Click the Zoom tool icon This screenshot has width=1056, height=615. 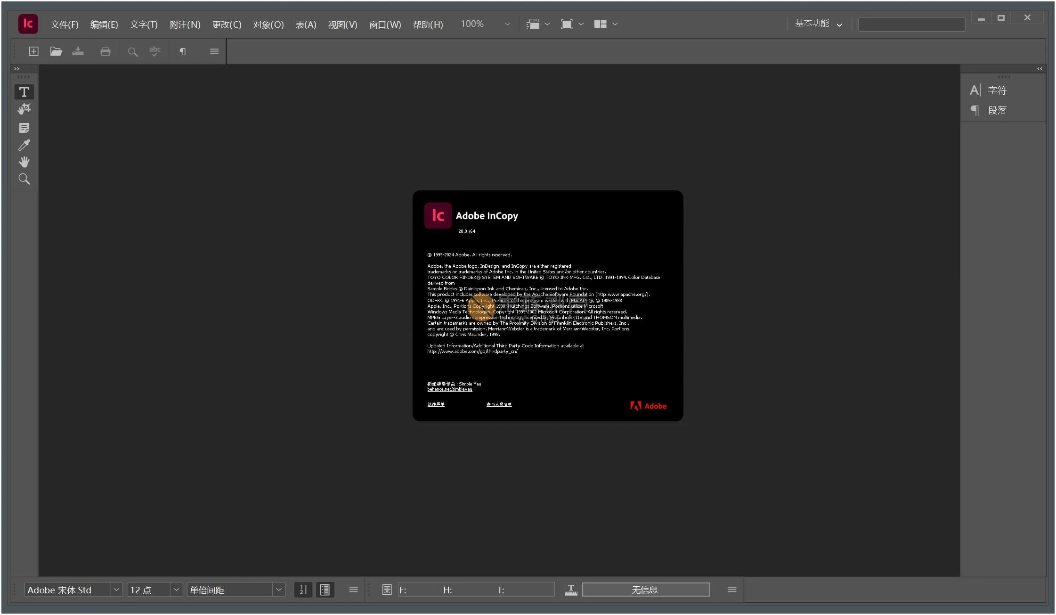coord(24,180)
